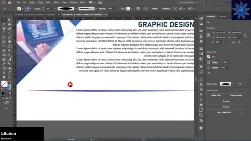
Task: Select the Type tool
Action: pyautogui.click(x=4, y=33)
